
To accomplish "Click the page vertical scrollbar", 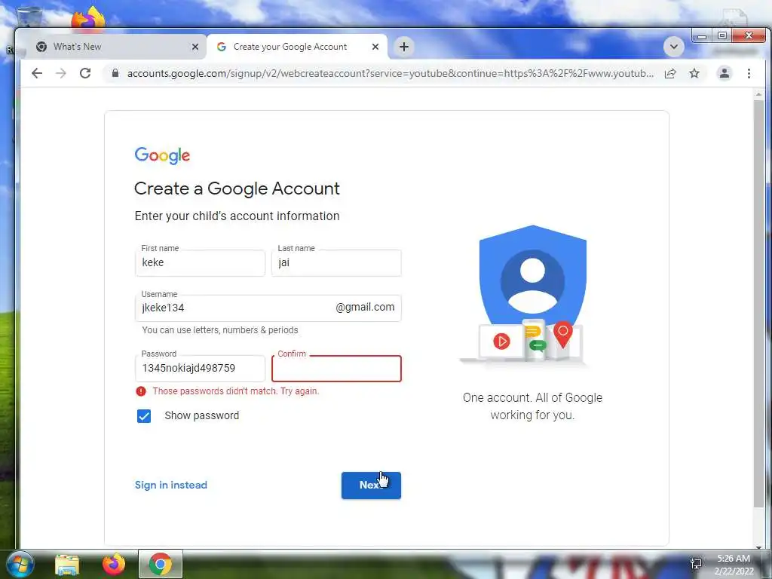I will pyautogui.click(x=758, y=303).
